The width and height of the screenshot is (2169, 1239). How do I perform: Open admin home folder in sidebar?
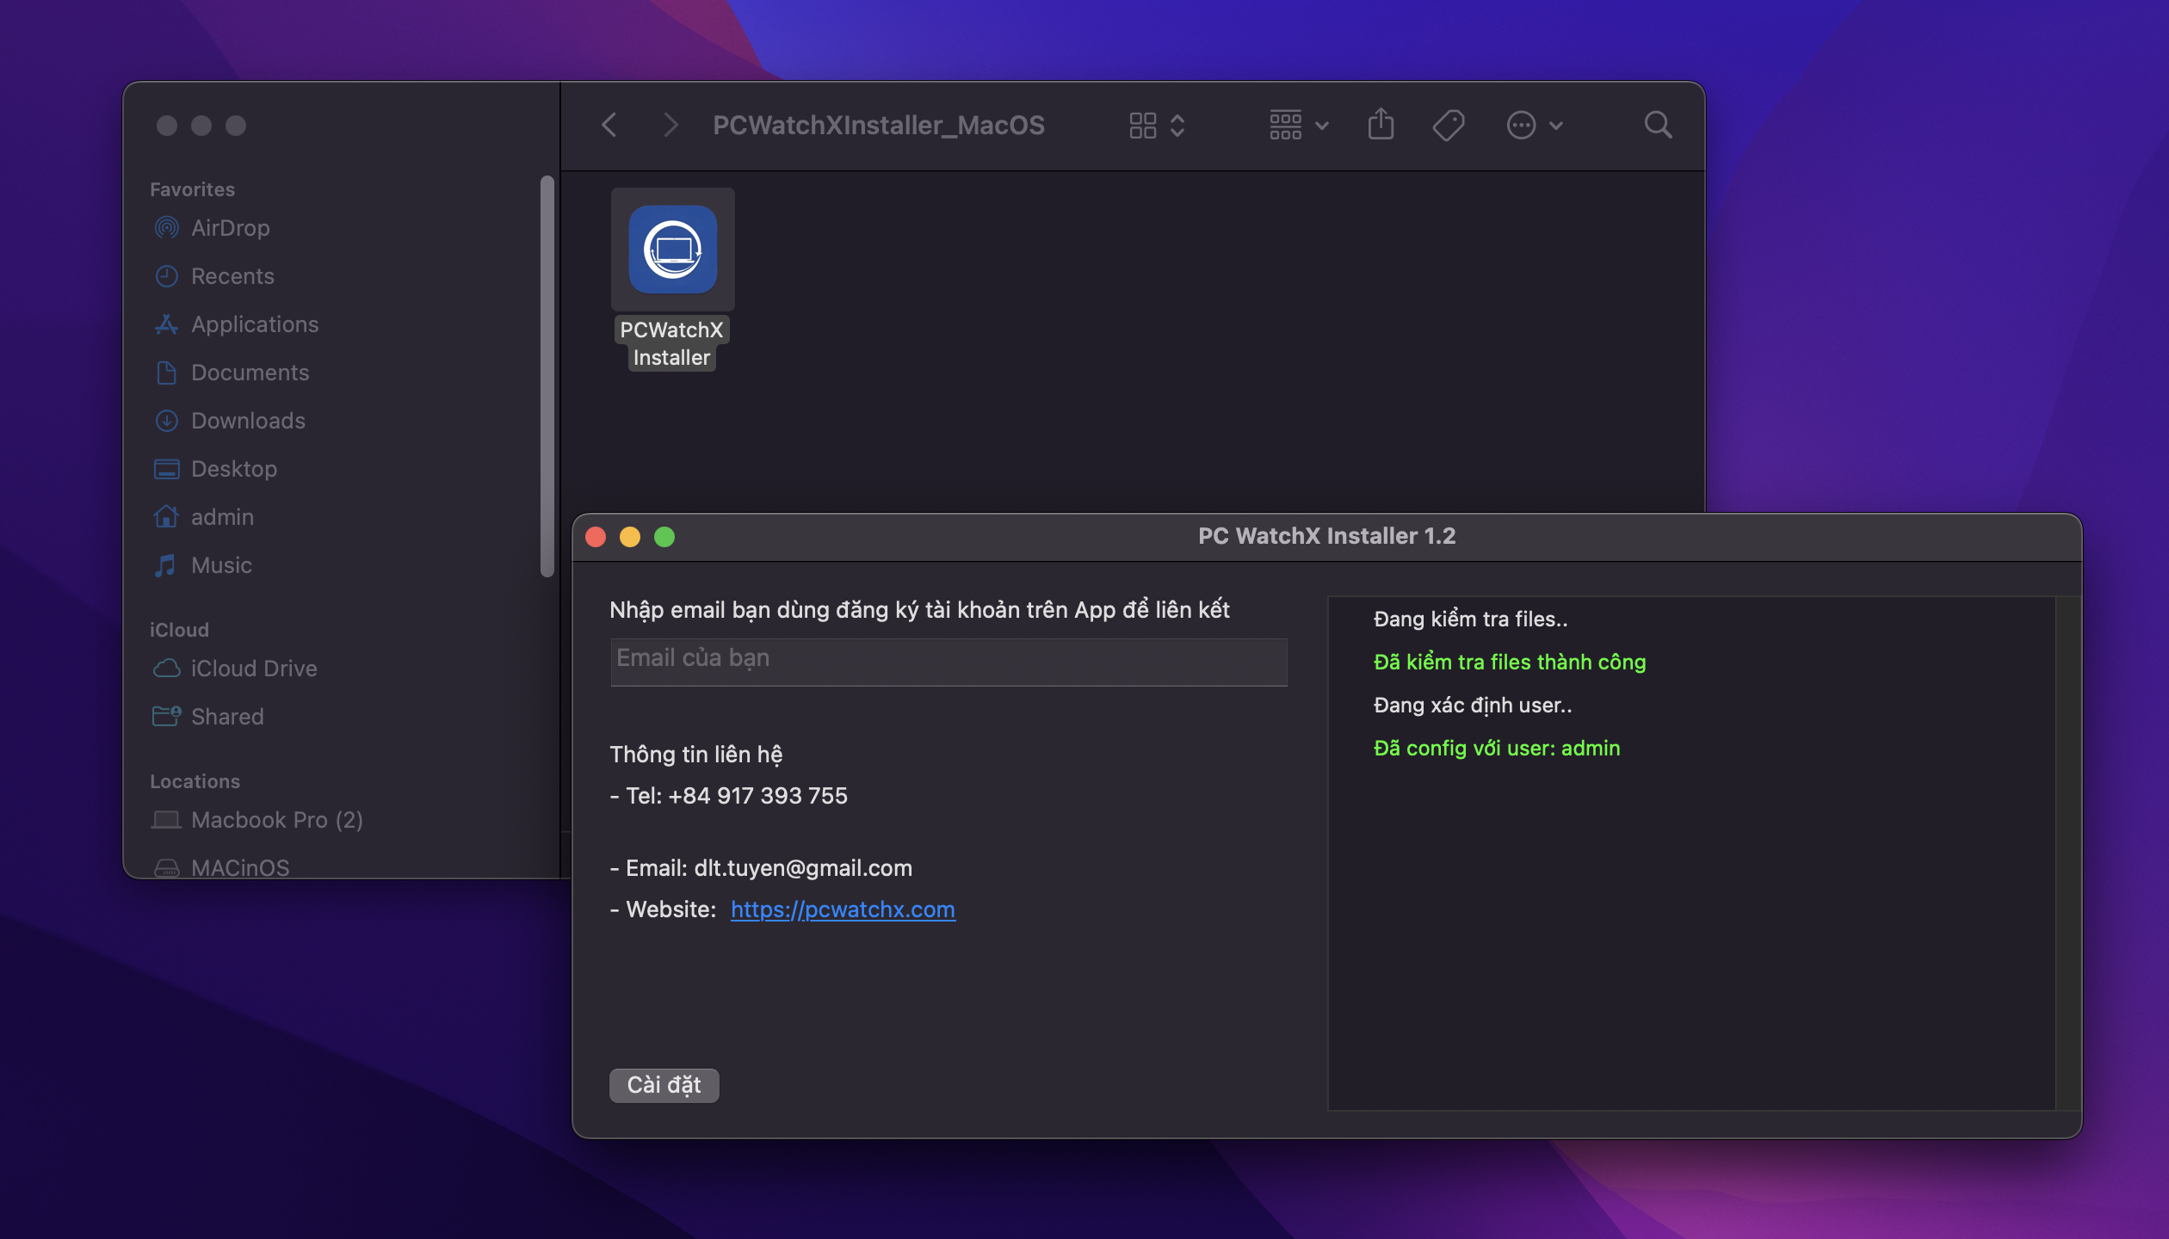(x=222, y=517)
